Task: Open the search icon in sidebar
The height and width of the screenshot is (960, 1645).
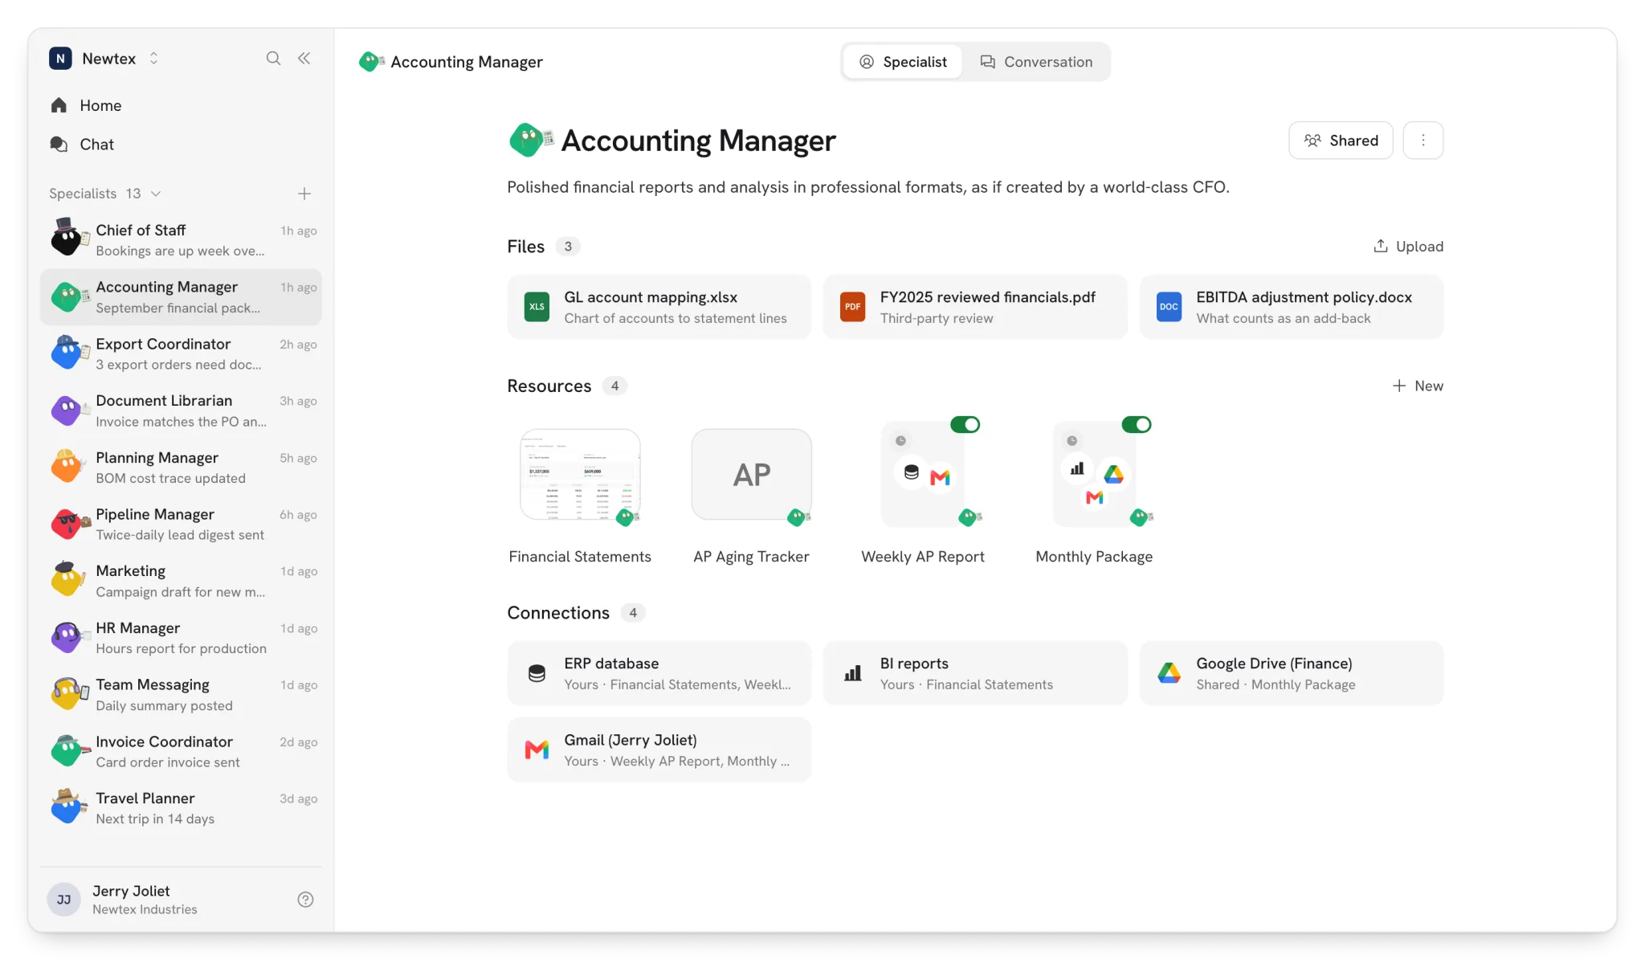Action: 273,59
